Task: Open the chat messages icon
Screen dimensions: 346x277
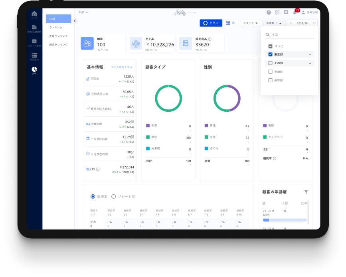Action: tap(286, 13)
